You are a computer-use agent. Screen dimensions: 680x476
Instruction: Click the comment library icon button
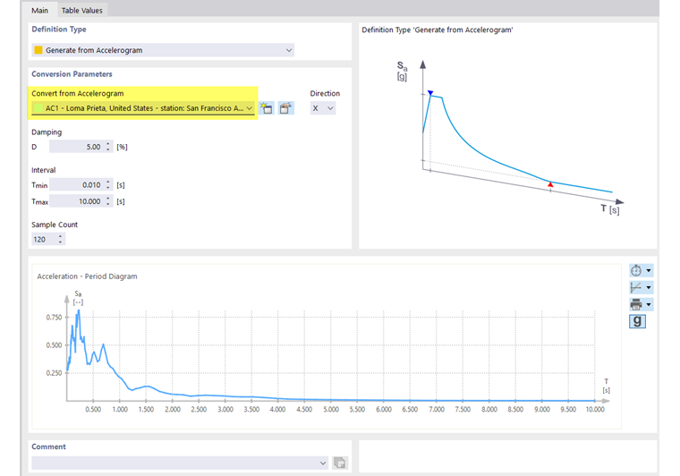340,463
